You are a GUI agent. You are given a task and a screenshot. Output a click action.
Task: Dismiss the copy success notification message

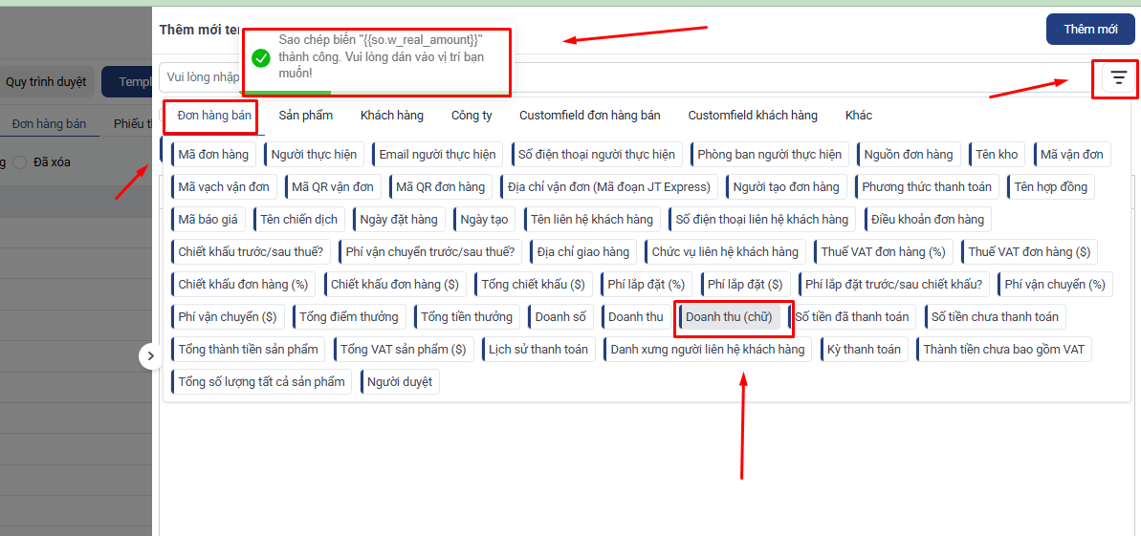click(x=378, y=57)
